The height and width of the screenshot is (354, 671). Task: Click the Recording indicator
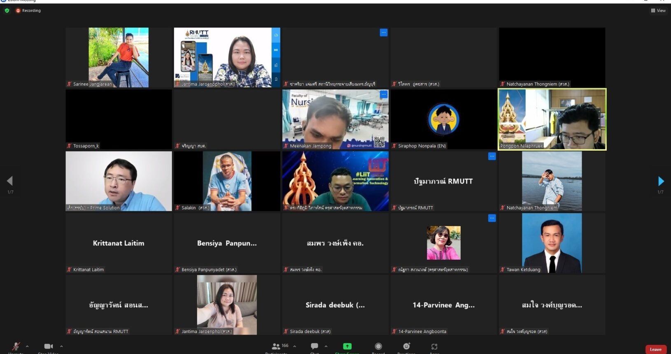pos(28,11)
